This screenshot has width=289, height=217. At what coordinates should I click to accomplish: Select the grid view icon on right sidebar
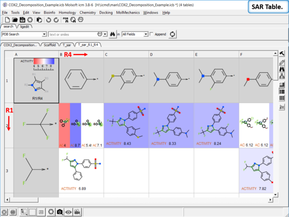282,98
